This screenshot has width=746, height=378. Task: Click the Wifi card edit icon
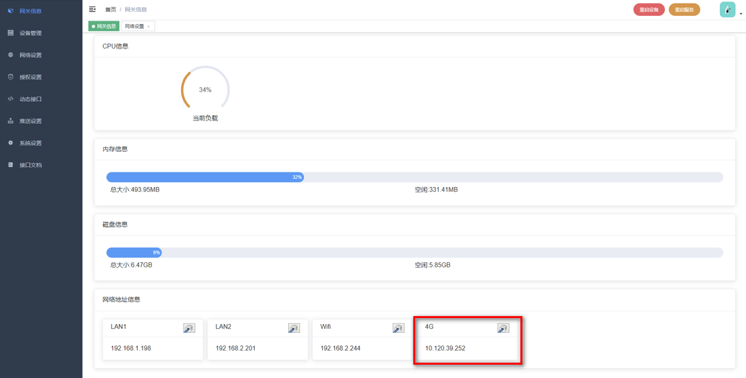coord(399,328)
